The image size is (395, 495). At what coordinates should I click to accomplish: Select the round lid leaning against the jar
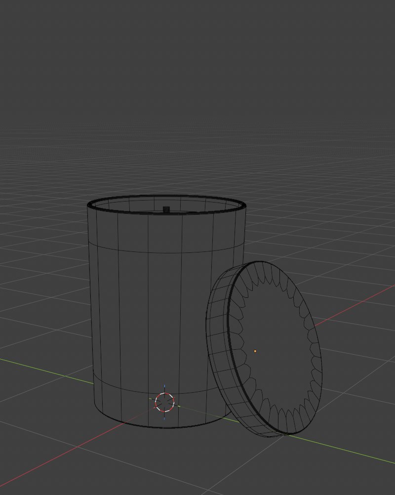point(264,349)
